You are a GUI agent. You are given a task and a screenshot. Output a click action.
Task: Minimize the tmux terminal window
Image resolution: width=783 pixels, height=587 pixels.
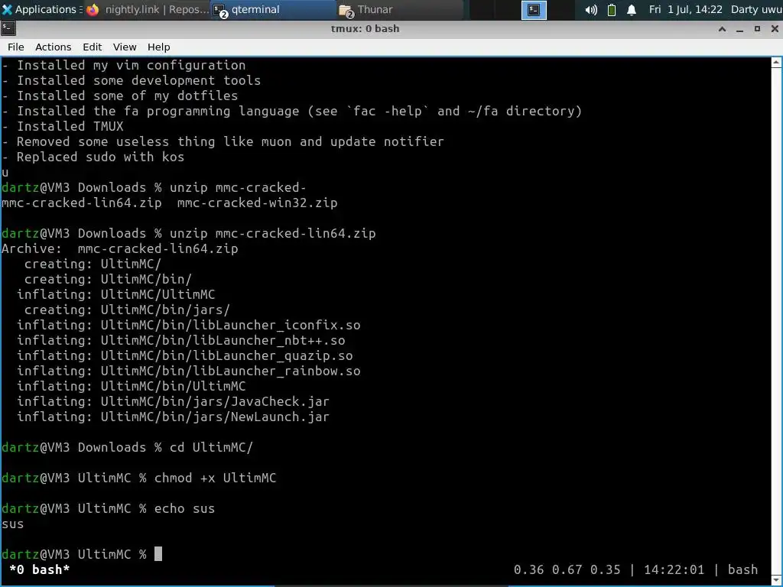739,29
